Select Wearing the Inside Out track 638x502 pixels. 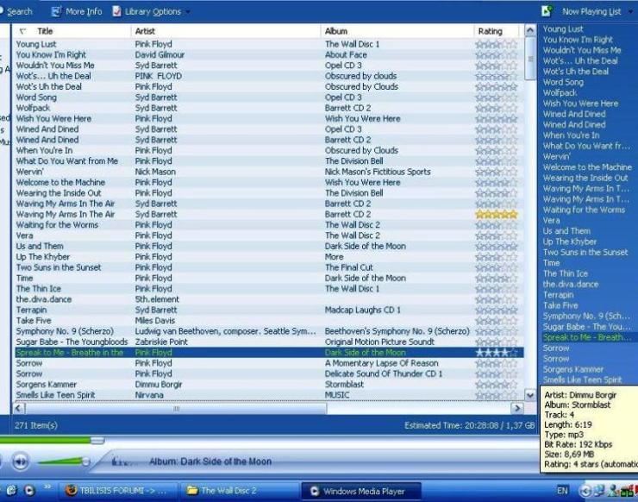click(268, 193)
